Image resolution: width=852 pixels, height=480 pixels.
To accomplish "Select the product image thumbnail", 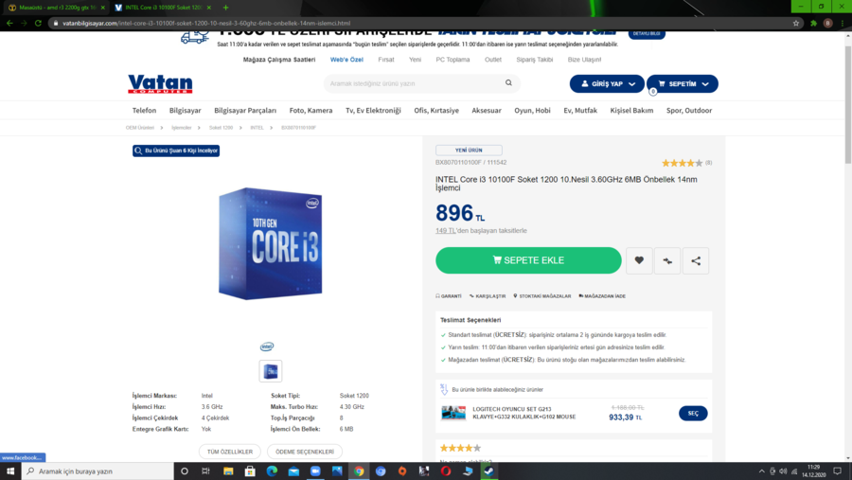I will (x=271, y=371).
